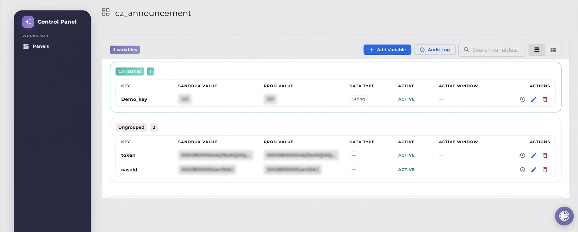
Task: Select the token key name
Action: tap(128, 155)
